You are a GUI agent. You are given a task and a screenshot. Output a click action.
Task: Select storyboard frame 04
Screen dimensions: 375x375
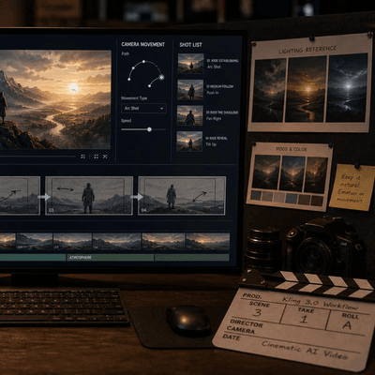[x=182, y=196]
